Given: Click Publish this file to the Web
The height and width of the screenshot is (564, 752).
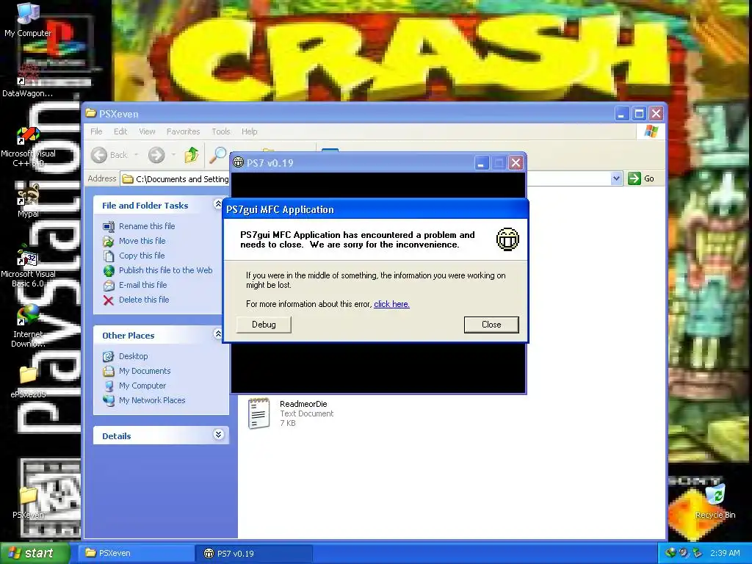Looking at the screenshot, I should [x=165, y=270].
